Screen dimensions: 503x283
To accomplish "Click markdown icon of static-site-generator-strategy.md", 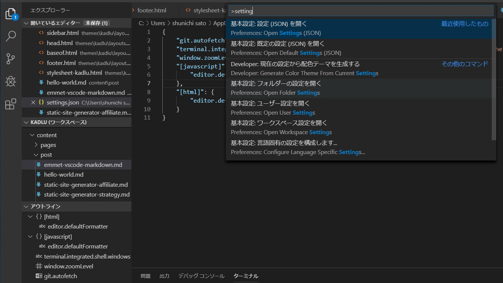I will tap(38, 194).
